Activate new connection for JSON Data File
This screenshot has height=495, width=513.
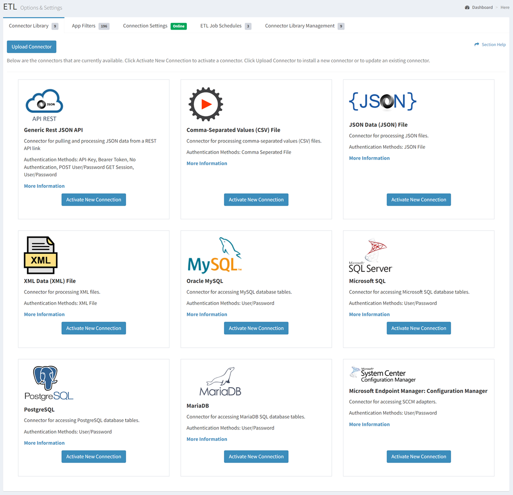tap(419, 200)
